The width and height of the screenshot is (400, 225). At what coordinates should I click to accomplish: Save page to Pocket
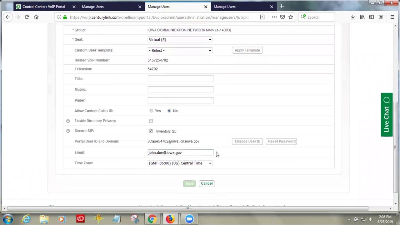tap(282, 17)
